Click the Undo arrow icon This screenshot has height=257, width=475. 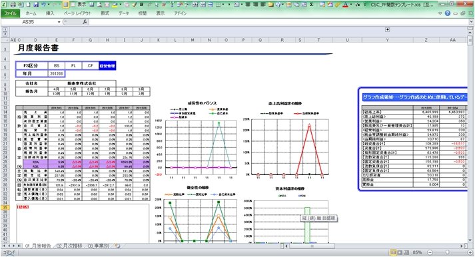43,5
